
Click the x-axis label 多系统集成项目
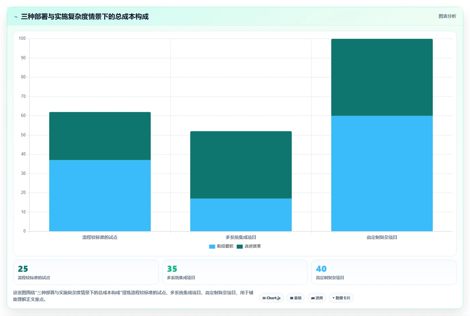(x=241, y=237)
